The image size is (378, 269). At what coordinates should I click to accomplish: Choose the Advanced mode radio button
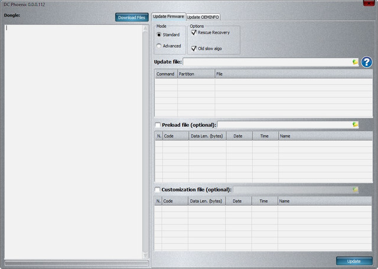159,46
